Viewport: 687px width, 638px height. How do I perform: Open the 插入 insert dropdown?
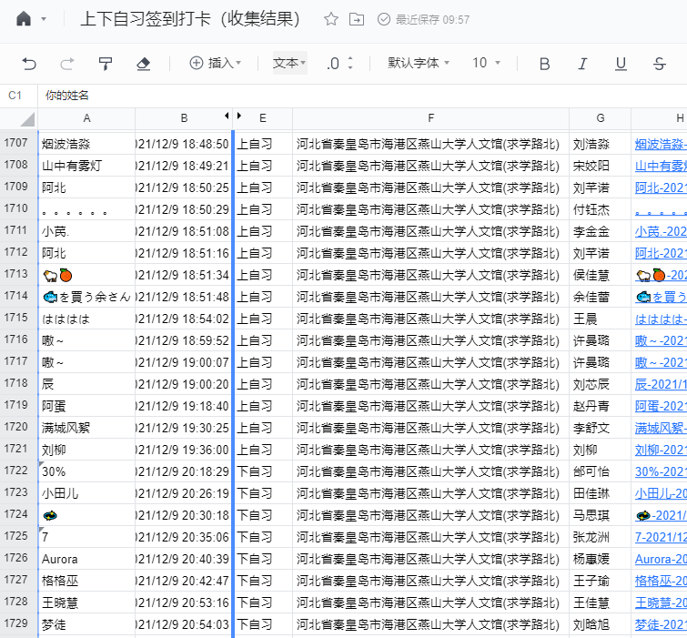[x=215, y=63]
